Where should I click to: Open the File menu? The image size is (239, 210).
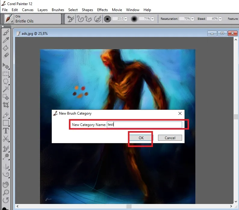point(5,10)
